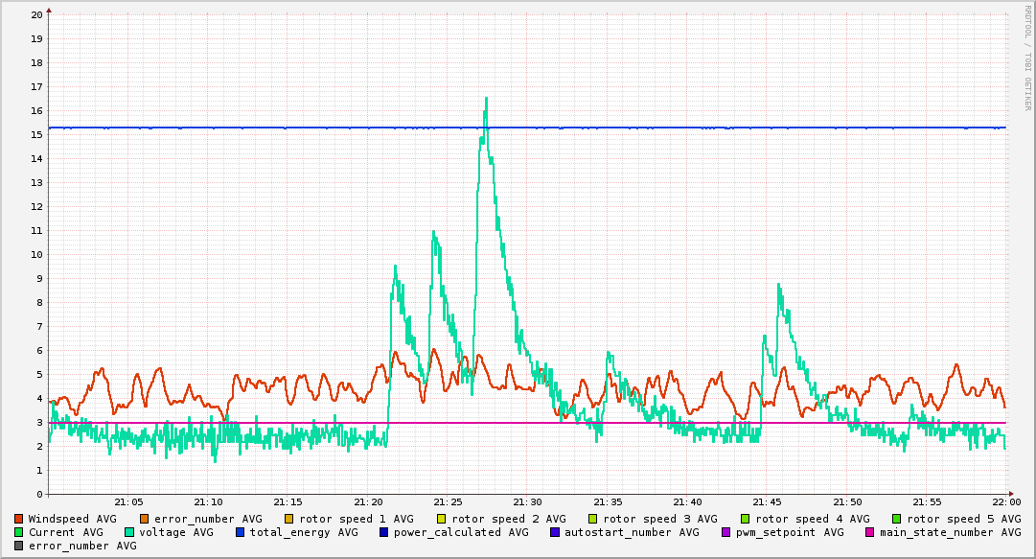Click the purple pwm_setpoint AVG swatch
The width and height of the screenshot is (1036, 559).
[x=725, y=532]
